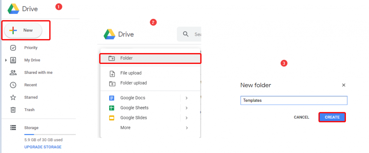Click the new folder icon
This screenshot has height=153, width=369.
[x=112, y=58]
